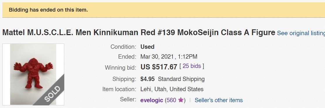Click the US $517.67 winning bid price
325x108 pixels.
coord(159,67)
